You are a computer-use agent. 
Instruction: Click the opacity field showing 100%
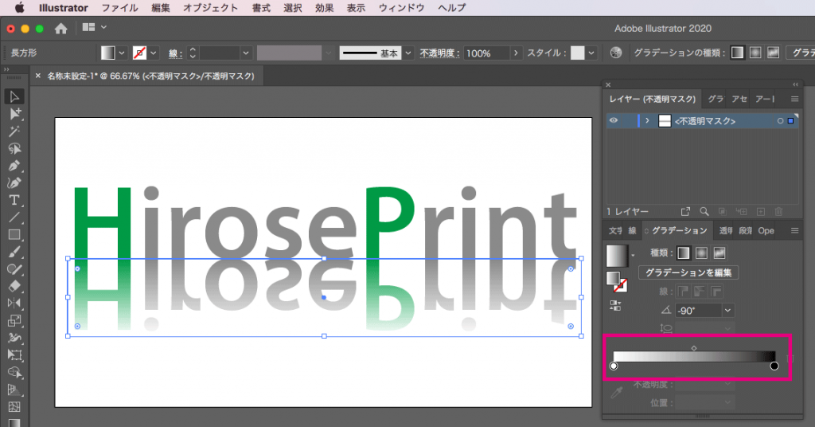pos(485,53)
